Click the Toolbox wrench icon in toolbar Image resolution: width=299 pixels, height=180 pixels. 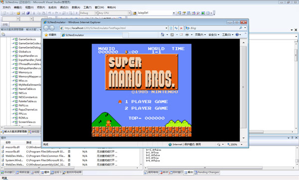click(198, 13)
